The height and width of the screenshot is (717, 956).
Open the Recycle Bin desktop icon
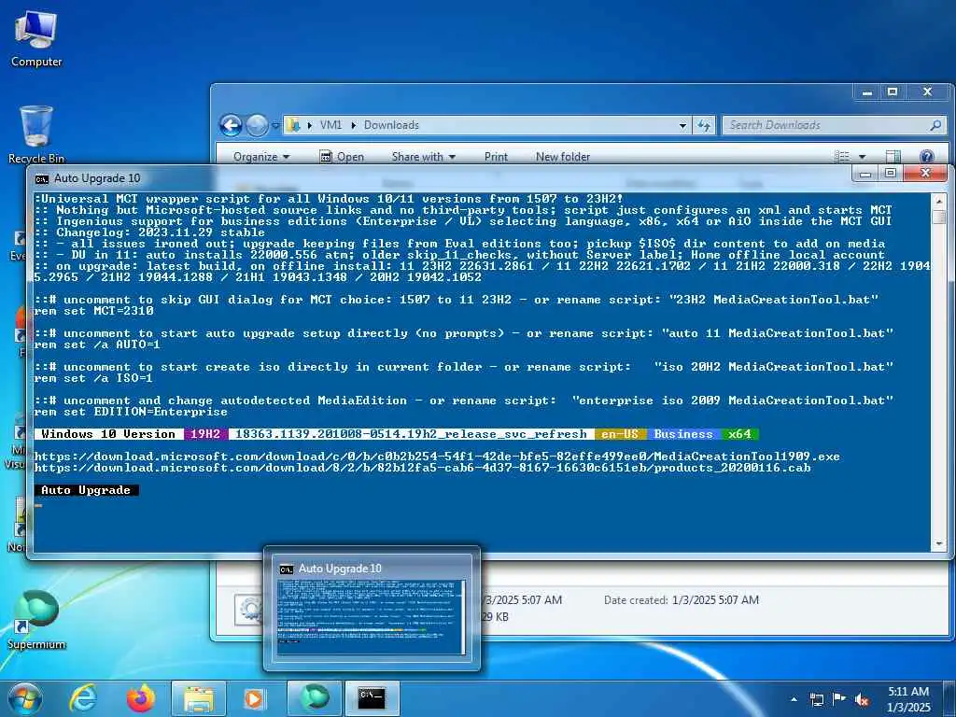pos(36,134)
